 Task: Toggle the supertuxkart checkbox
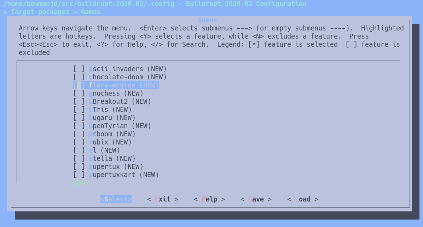point(79,175)
